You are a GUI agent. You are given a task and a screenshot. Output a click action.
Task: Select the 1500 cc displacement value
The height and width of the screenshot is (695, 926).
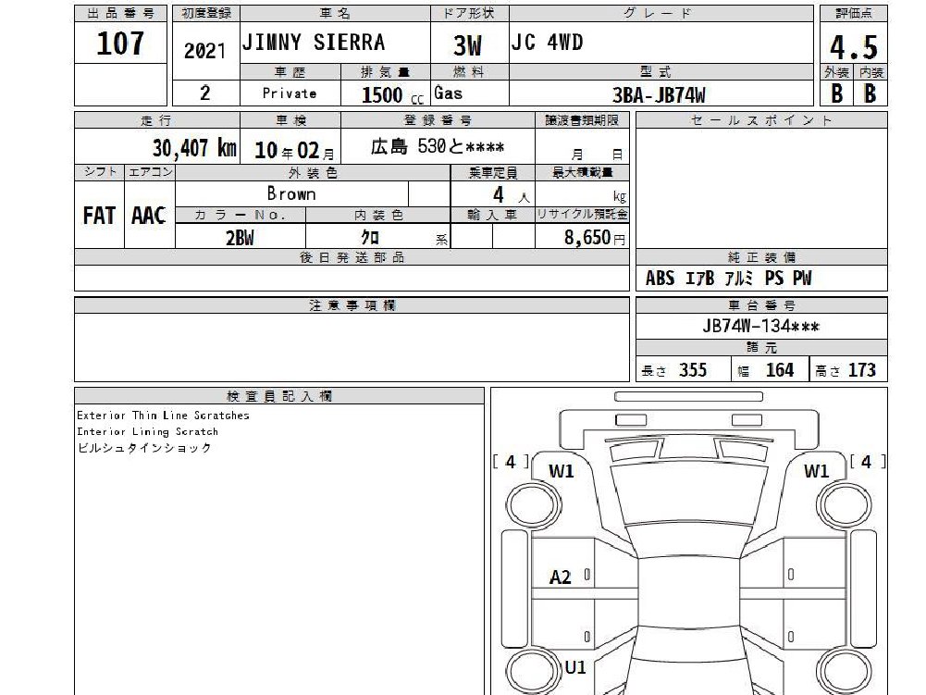click(x=392, y=94)
